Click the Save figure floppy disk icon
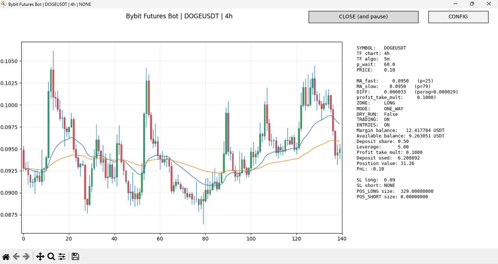 pos(75,257)
